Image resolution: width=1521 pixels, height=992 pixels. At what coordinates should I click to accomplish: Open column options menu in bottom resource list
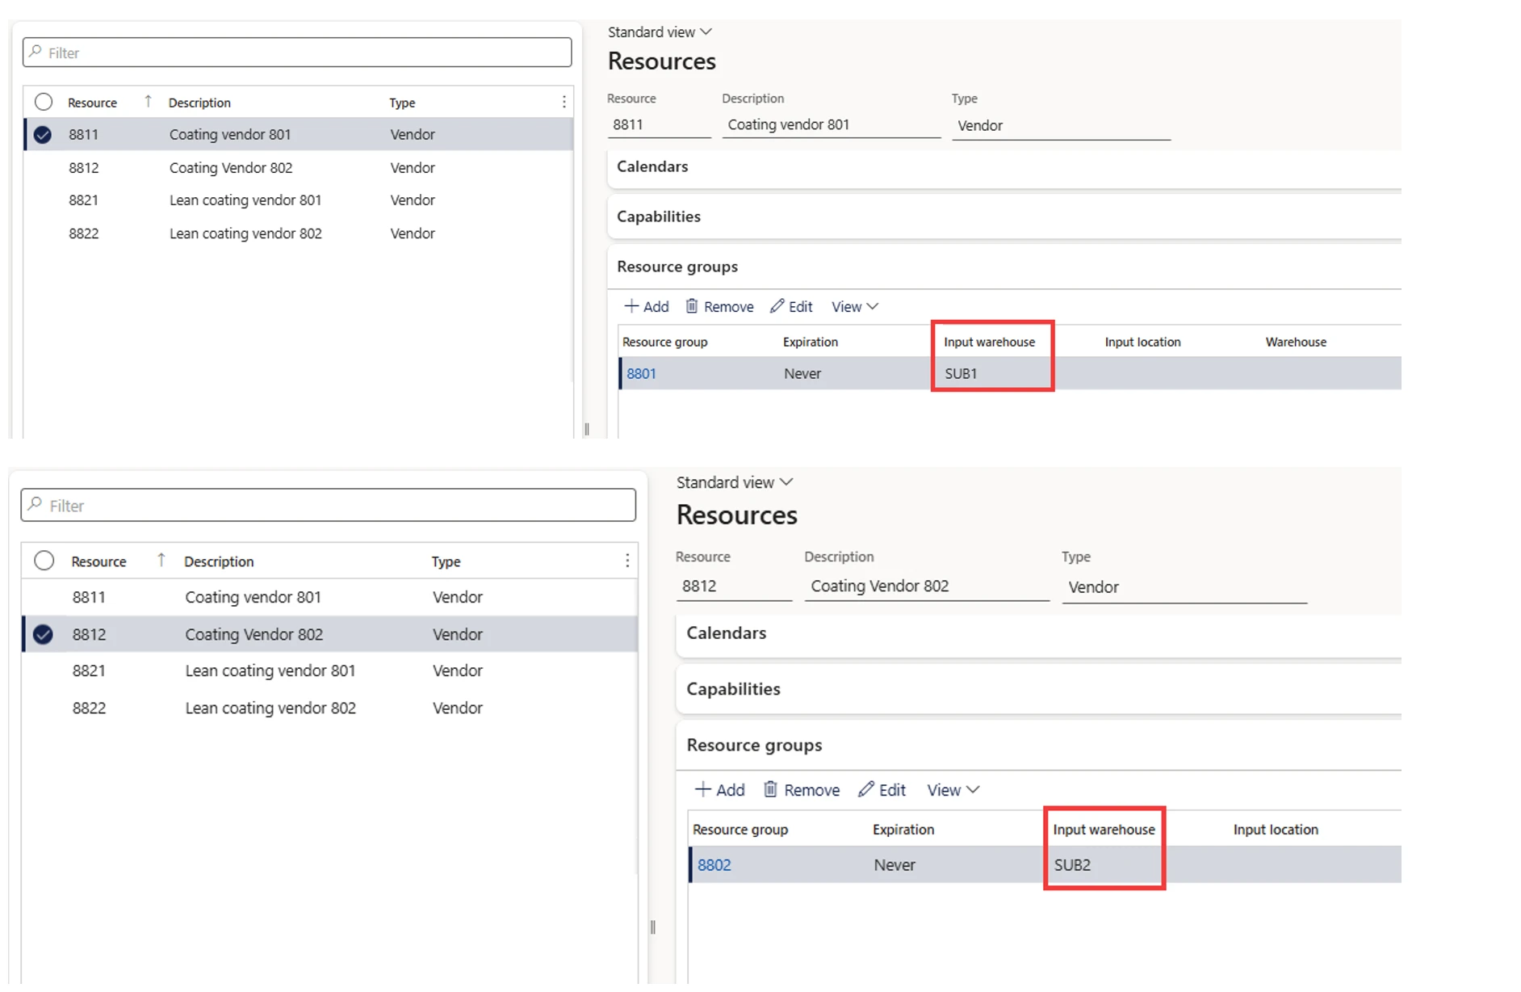pyautogui.click(x=627, y=561)
